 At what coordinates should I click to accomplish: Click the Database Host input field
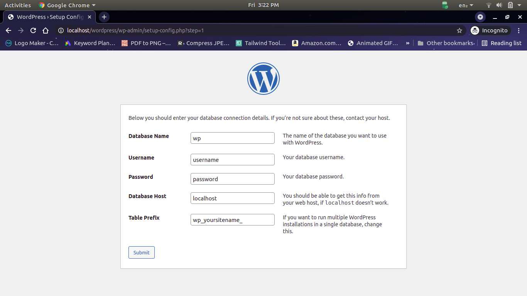point(233,198)
